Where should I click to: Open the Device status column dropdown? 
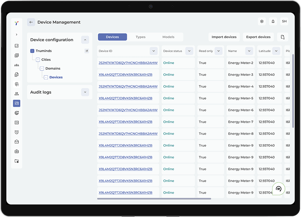[189, 51]
